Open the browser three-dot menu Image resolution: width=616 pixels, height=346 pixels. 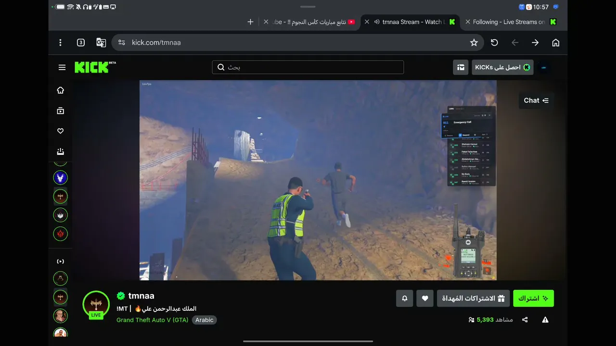tap(60, 43)
